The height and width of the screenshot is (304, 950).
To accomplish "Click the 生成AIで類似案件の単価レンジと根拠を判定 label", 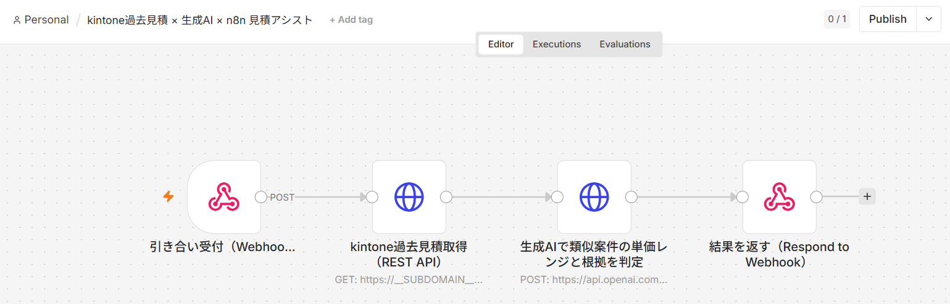I will click(594, 255).
